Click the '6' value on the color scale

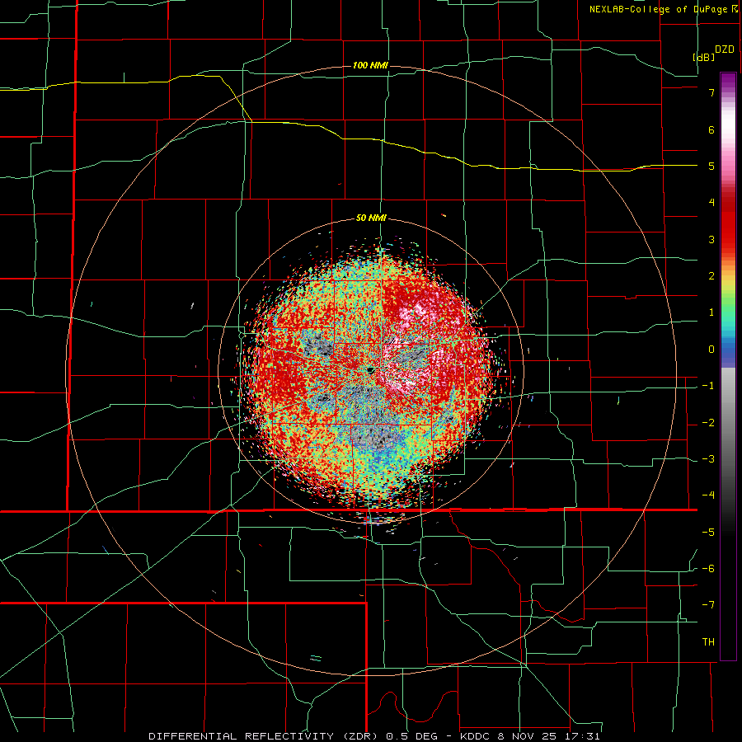click(x=711, y=129)
